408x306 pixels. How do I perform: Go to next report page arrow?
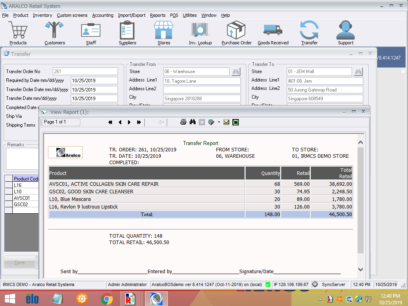coord(129,122)
